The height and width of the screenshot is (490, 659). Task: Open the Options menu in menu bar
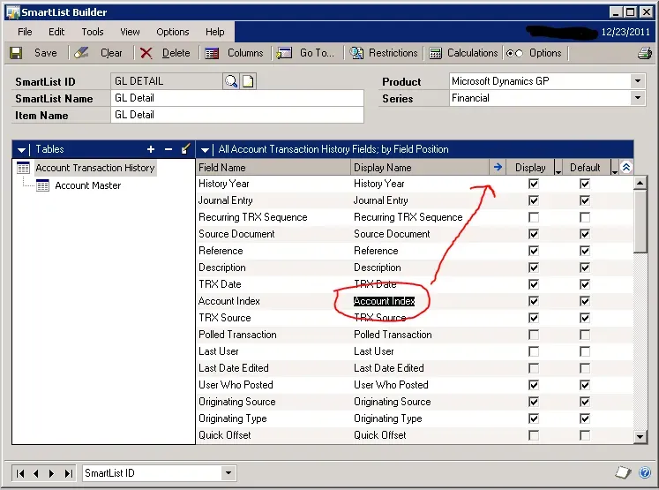(173, 32)
